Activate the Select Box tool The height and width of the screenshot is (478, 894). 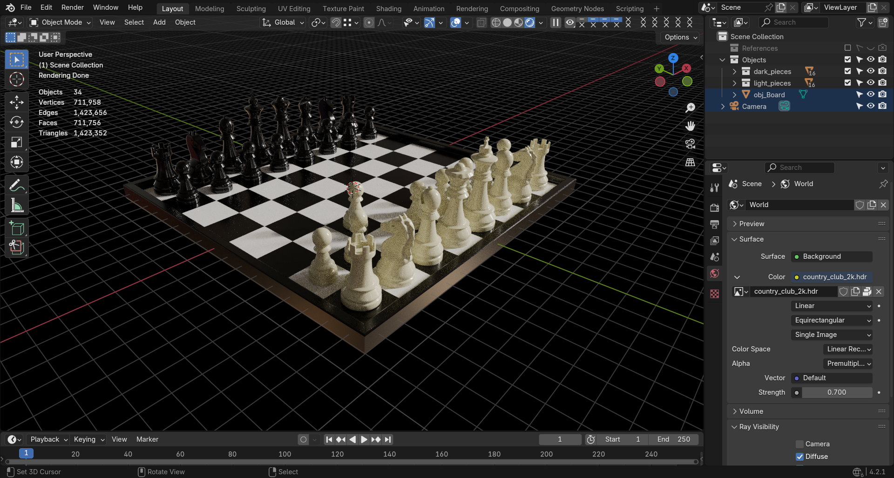tap(17, 60)
